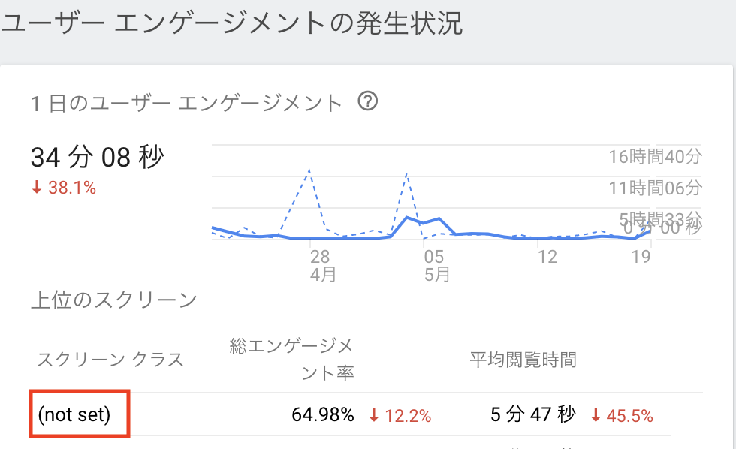Sort by 総エンゲージメント率 column header
The height and width of the screenshot is (449, 736).
tap(293, 359)
